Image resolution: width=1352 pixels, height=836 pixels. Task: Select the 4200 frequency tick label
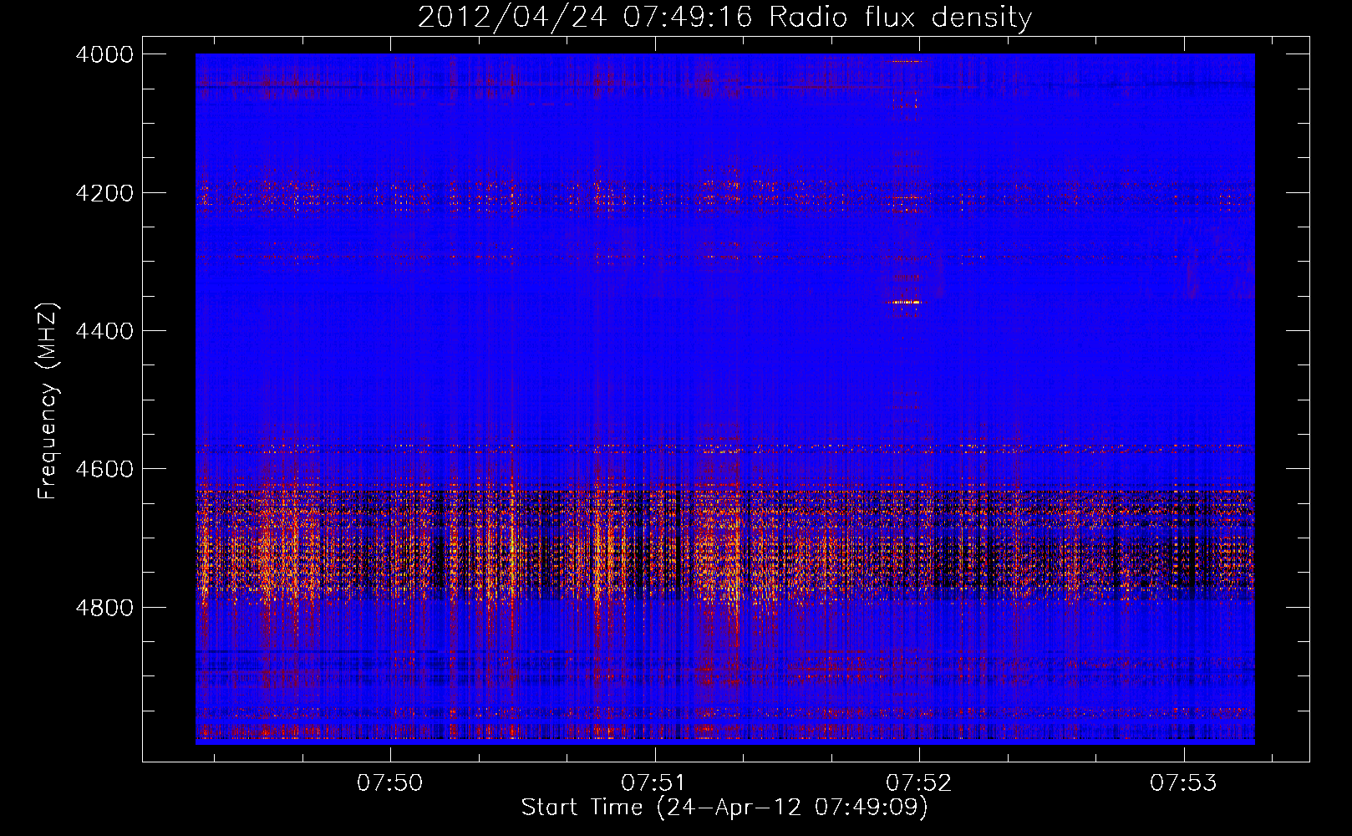tap(104, 193)
